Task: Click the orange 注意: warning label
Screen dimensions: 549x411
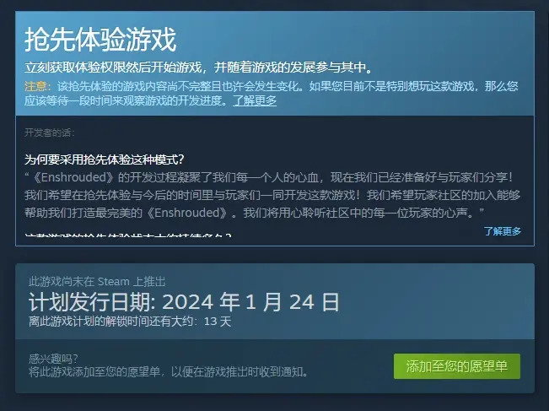Action: [38, 86]
